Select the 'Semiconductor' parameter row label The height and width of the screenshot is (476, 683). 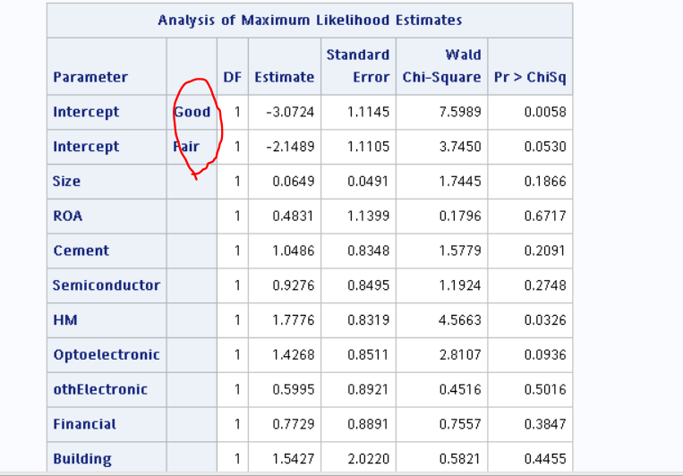tap(107, 285)
